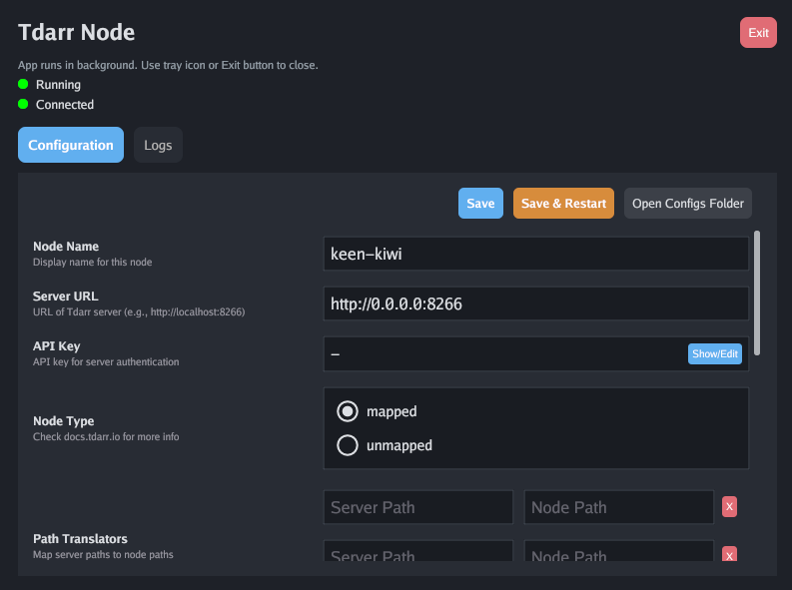Click the first Node Path field

tap(618, 507)
